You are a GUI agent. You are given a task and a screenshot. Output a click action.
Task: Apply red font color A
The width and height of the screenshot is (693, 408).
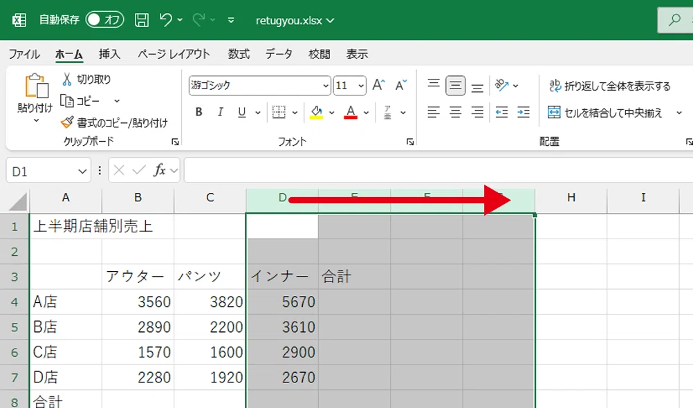pos(351,112)
